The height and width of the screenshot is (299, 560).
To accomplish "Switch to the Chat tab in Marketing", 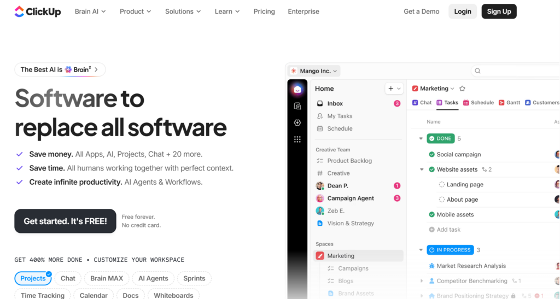I will tap(422, 102).
